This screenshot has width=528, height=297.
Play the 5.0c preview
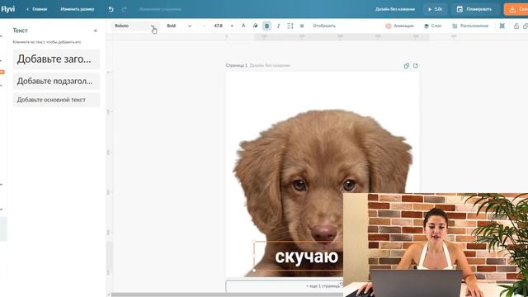click(x=435, y=9)
